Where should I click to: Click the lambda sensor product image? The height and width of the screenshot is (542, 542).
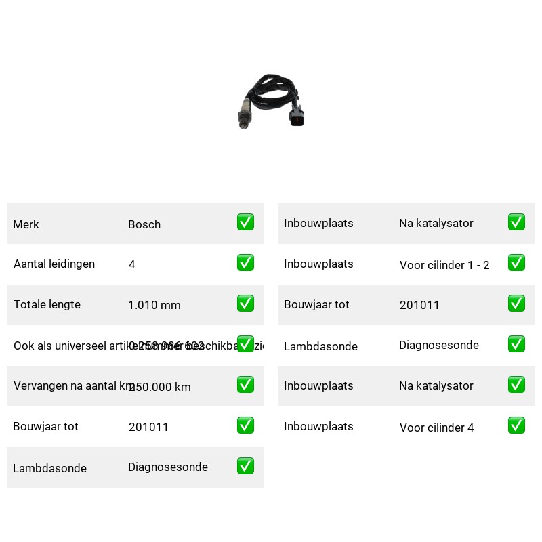click(x=271, y=101)
